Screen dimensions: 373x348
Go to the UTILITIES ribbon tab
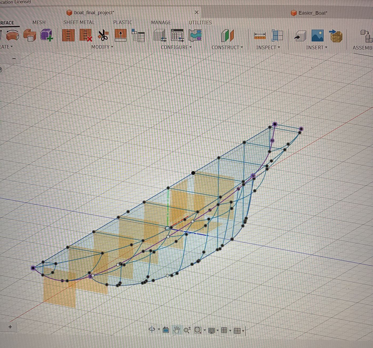coord(200,23)
